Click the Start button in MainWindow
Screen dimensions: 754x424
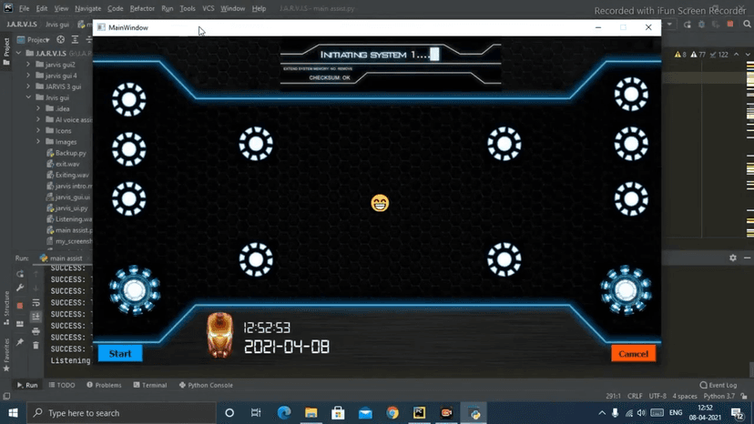coord(120,353)
